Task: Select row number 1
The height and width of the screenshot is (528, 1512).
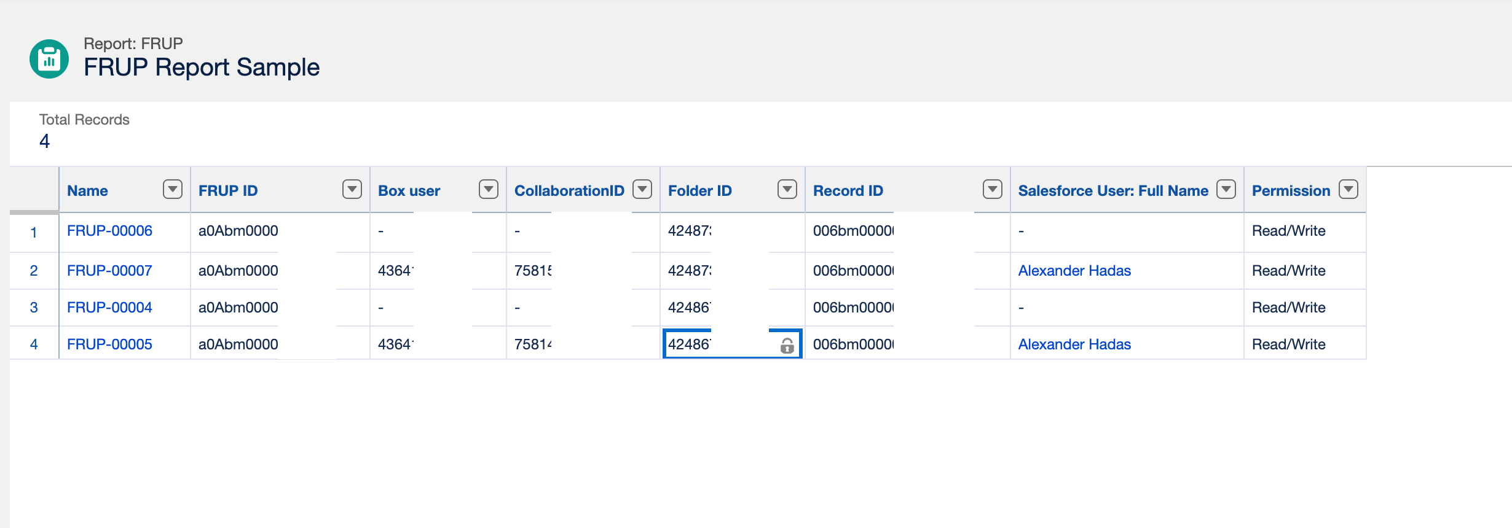Action: [x=34, y=233]
